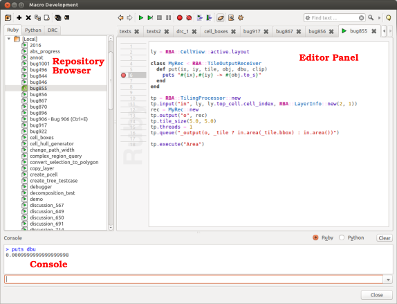This screenshot has width=397, height=304.
Task: Select the Ruby console radio button
Action: [x=315, y=238]
